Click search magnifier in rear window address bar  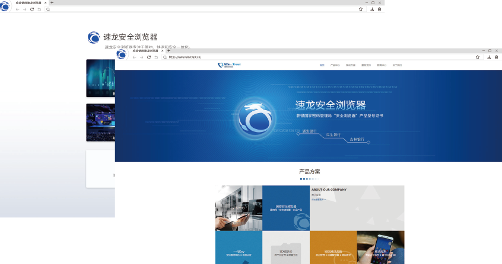48,9
